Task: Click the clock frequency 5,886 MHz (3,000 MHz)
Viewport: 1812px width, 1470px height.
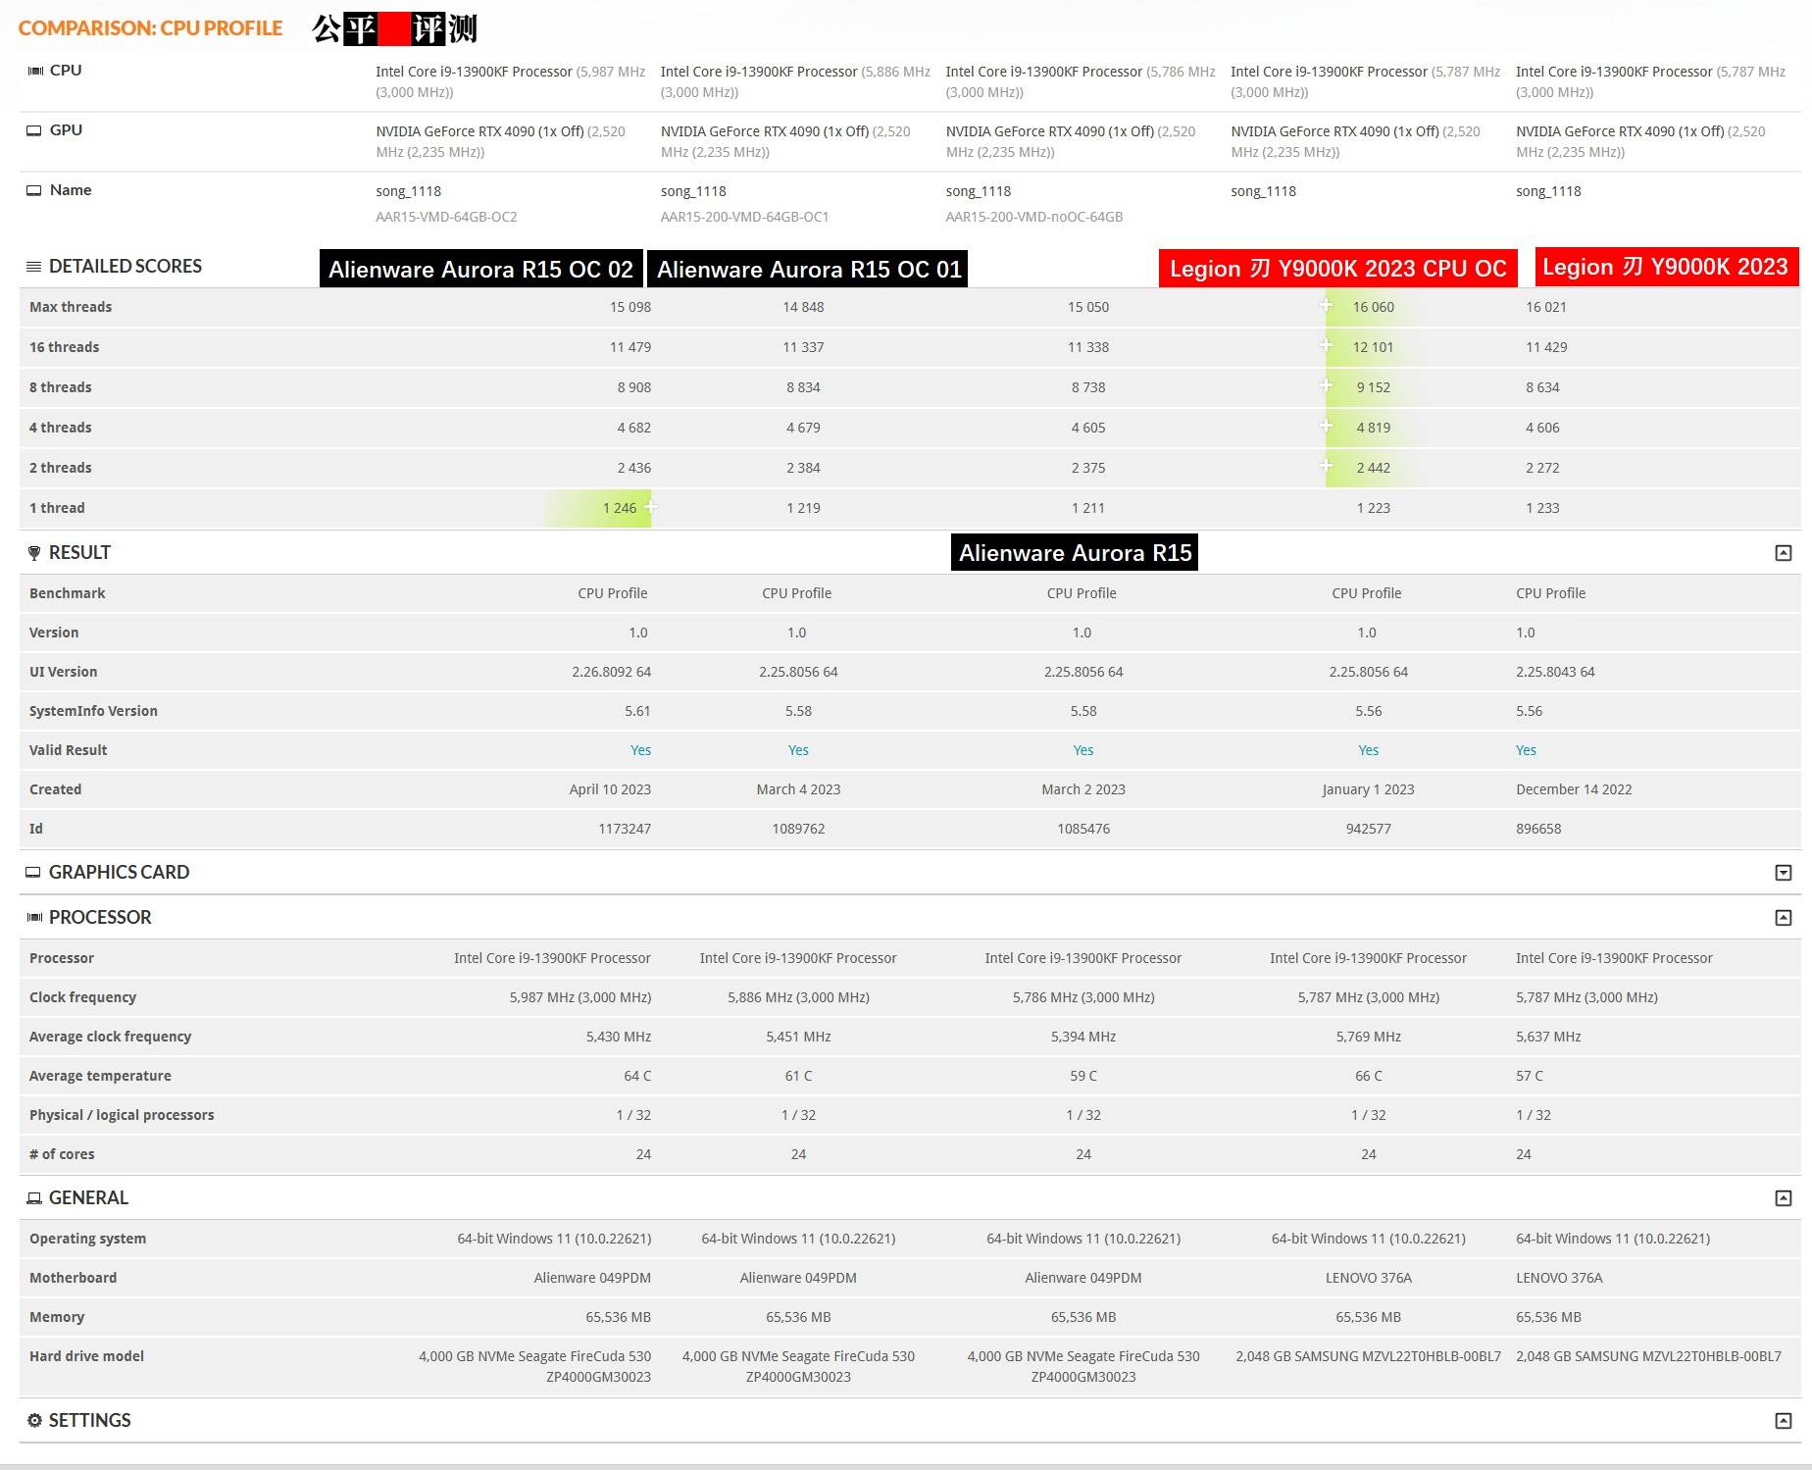Action: (798, 997)
